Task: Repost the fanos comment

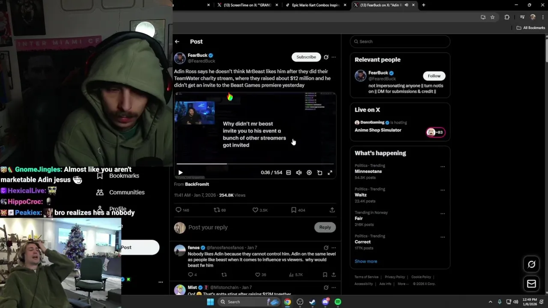Action: click(x=224, y=275)
